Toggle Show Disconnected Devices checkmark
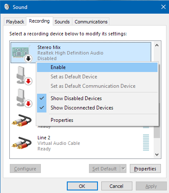The height and width of the screenshot is (193, 169). click(x=42, y=108)
